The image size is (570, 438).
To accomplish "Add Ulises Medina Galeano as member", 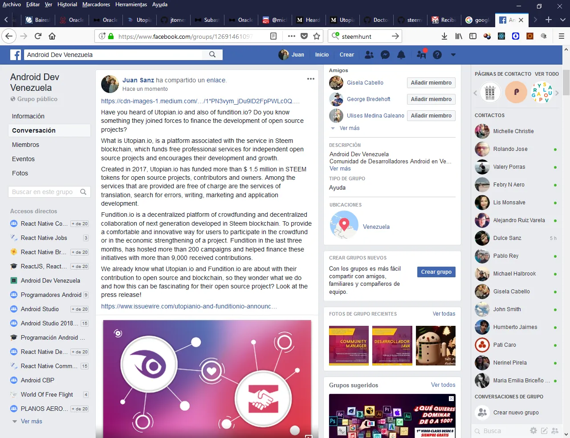I will 431,116.
